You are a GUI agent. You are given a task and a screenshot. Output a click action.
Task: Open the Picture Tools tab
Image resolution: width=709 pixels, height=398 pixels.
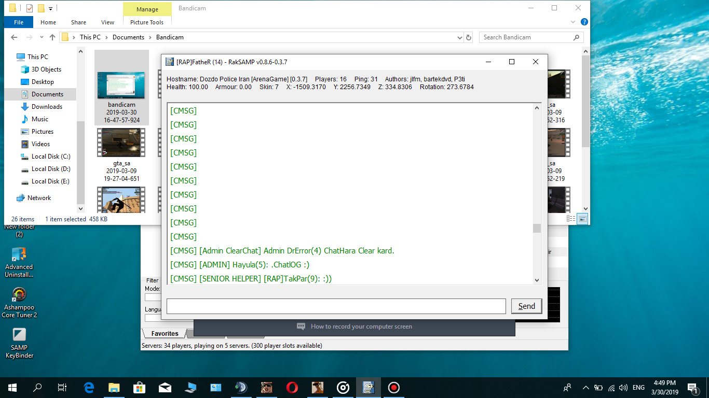[x=147, y=22]
